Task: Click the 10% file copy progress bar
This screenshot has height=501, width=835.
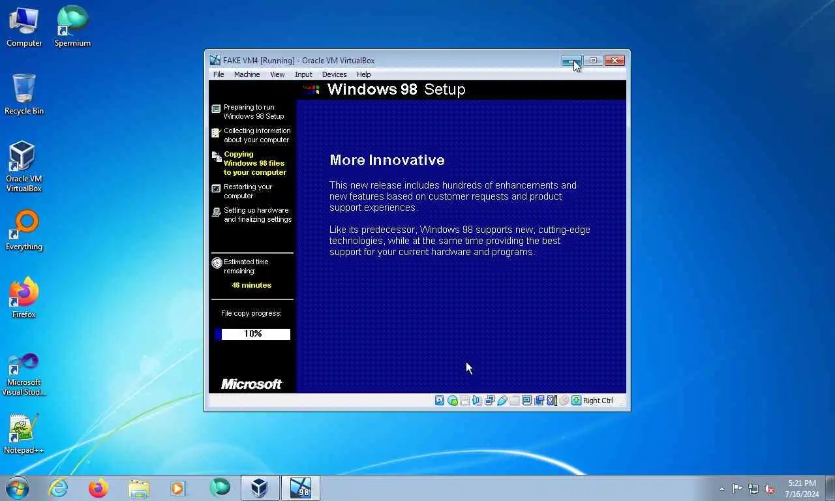Action: tap(252, 334)
